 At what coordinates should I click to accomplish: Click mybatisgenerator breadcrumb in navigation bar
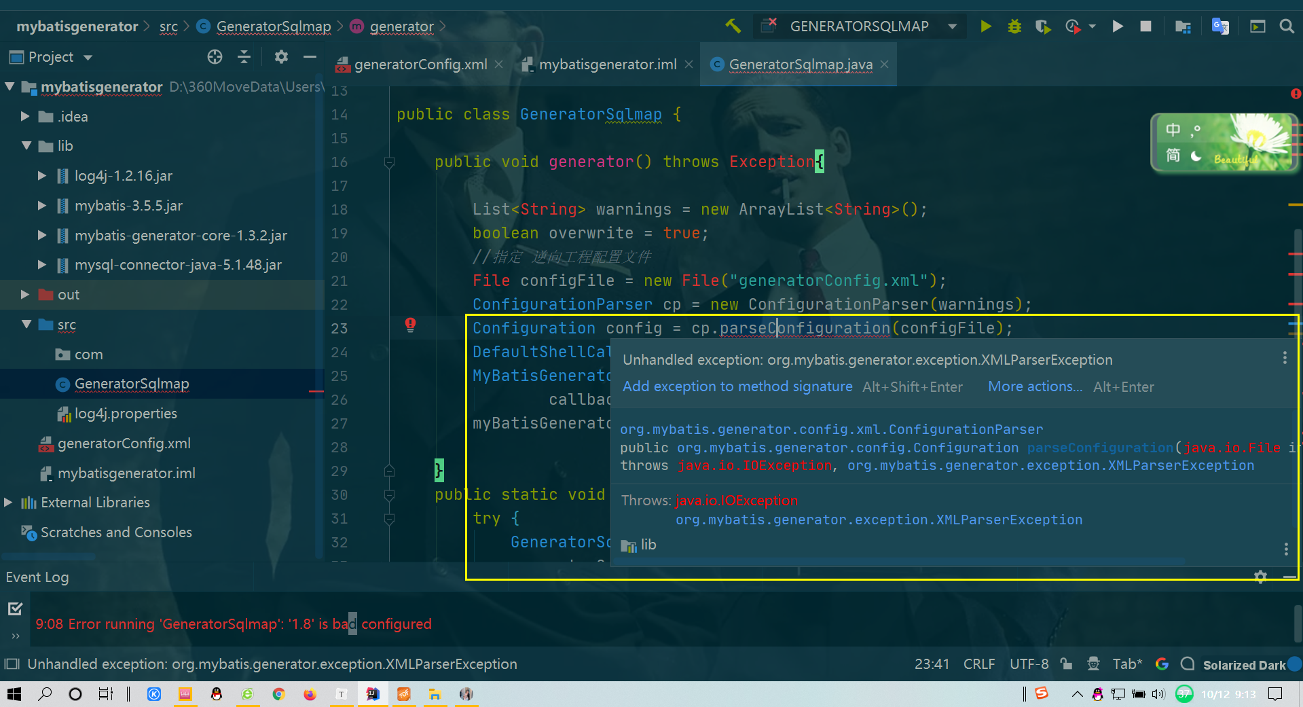tap(77, 26)
